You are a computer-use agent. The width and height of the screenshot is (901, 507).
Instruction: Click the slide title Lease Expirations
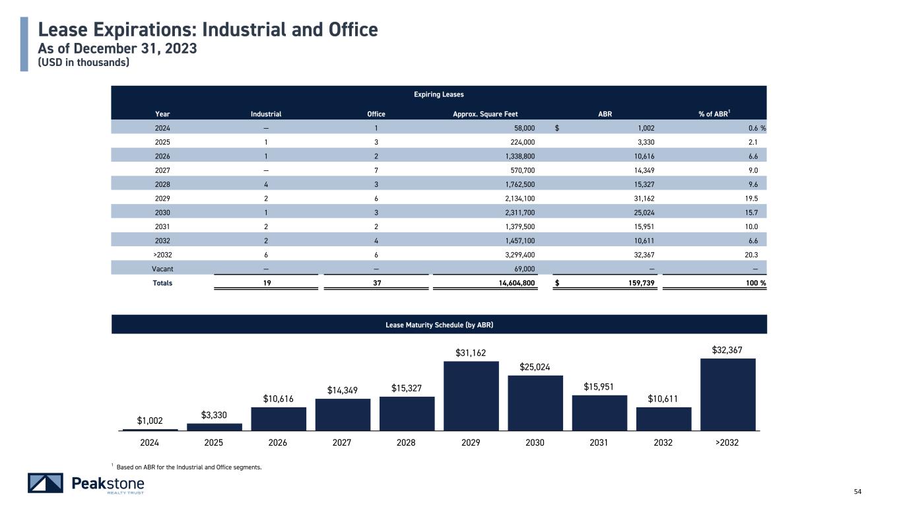tap(208, 30)
